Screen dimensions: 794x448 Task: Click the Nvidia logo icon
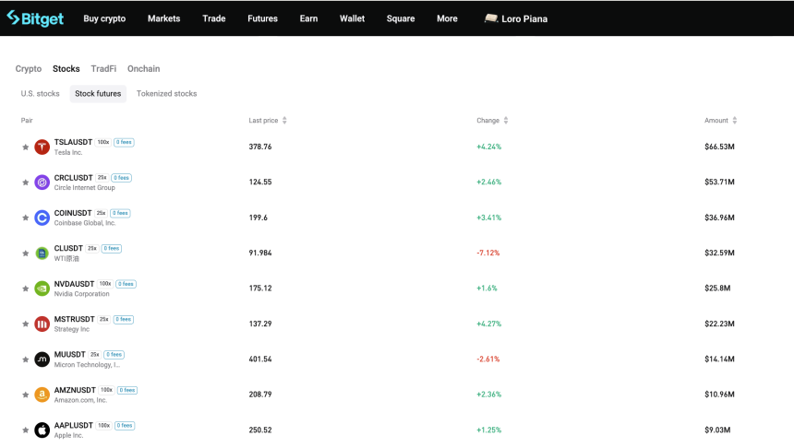click(42, 289)
